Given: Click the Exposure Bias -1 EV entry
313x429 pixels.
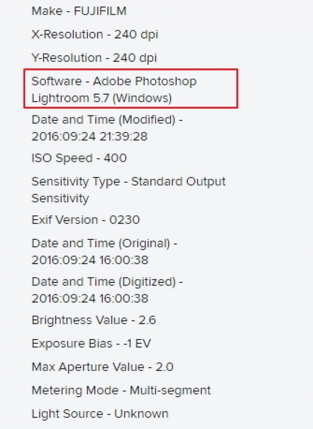Looking at the screenshot, I should coord(91,344).
